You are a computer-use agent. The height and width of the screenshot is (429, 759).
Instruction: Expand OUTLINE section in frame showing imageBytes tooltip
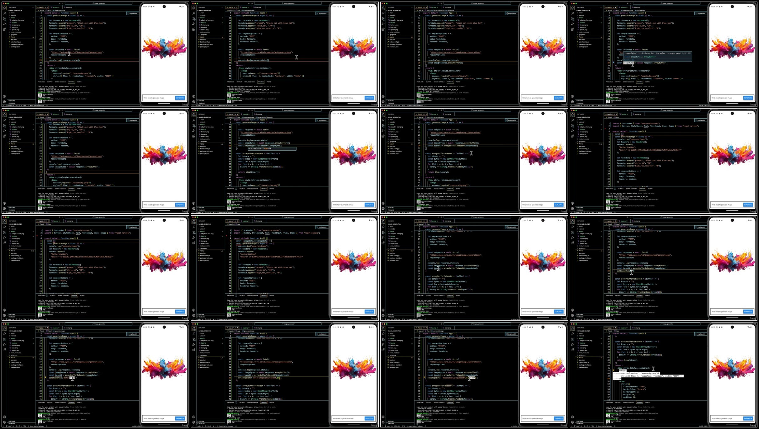click(589, 101)
